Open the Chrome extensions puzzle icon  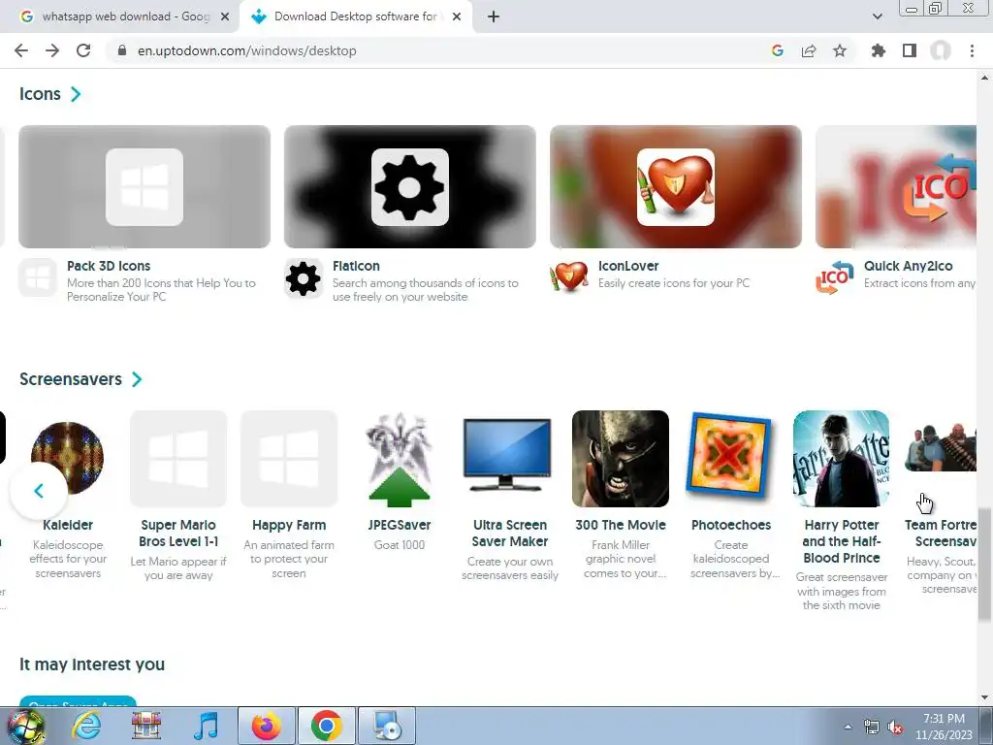[879, 50]
